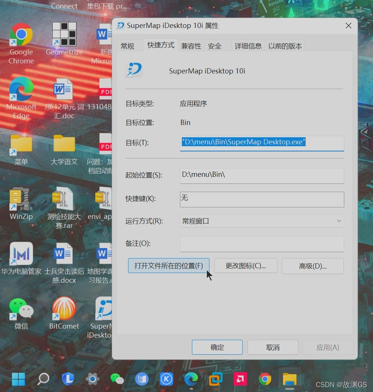Click the 备注(O) comment field
The height and width of the screenshot is (392, 373).
click(262, 244)
